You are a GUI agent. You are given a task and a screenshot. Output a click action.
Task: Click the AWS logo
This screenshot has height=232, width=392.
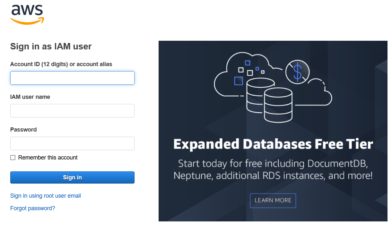click(x=27, y=15)
